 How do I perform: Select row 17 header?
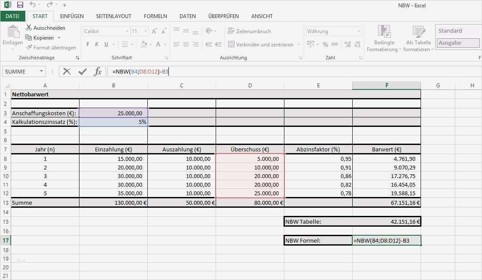point(6,240)
